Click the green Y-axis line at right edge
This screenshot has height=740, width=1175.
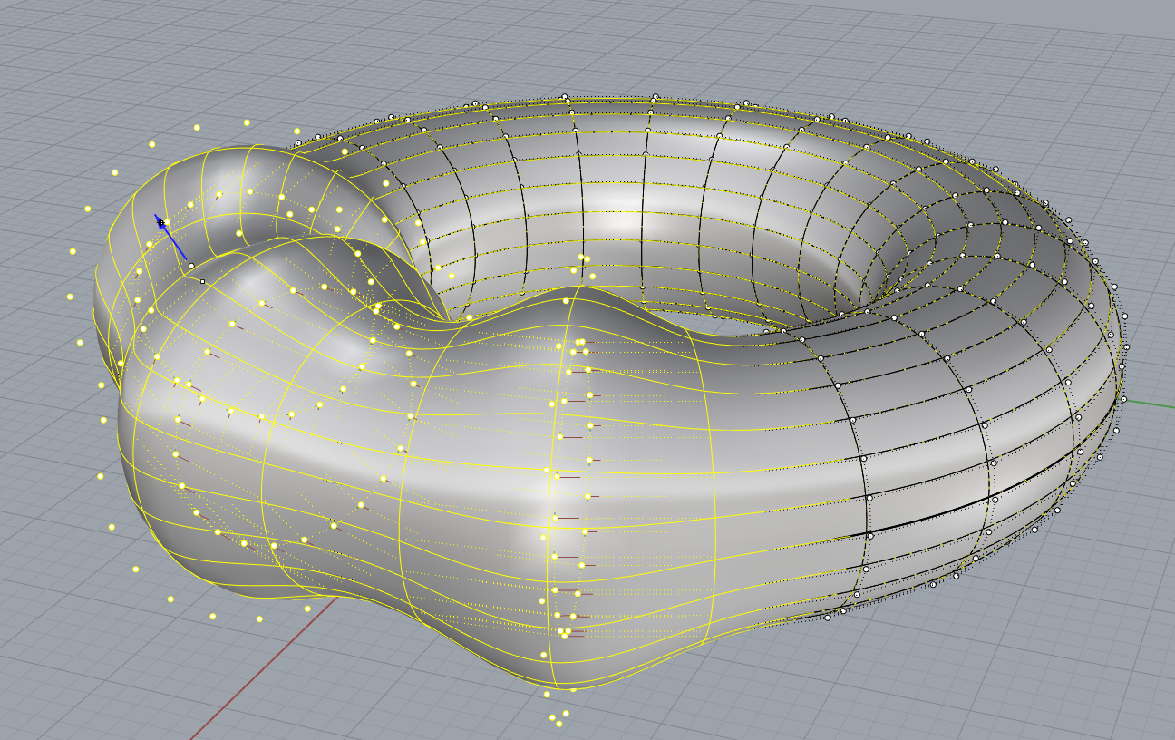click(1153, 402)
